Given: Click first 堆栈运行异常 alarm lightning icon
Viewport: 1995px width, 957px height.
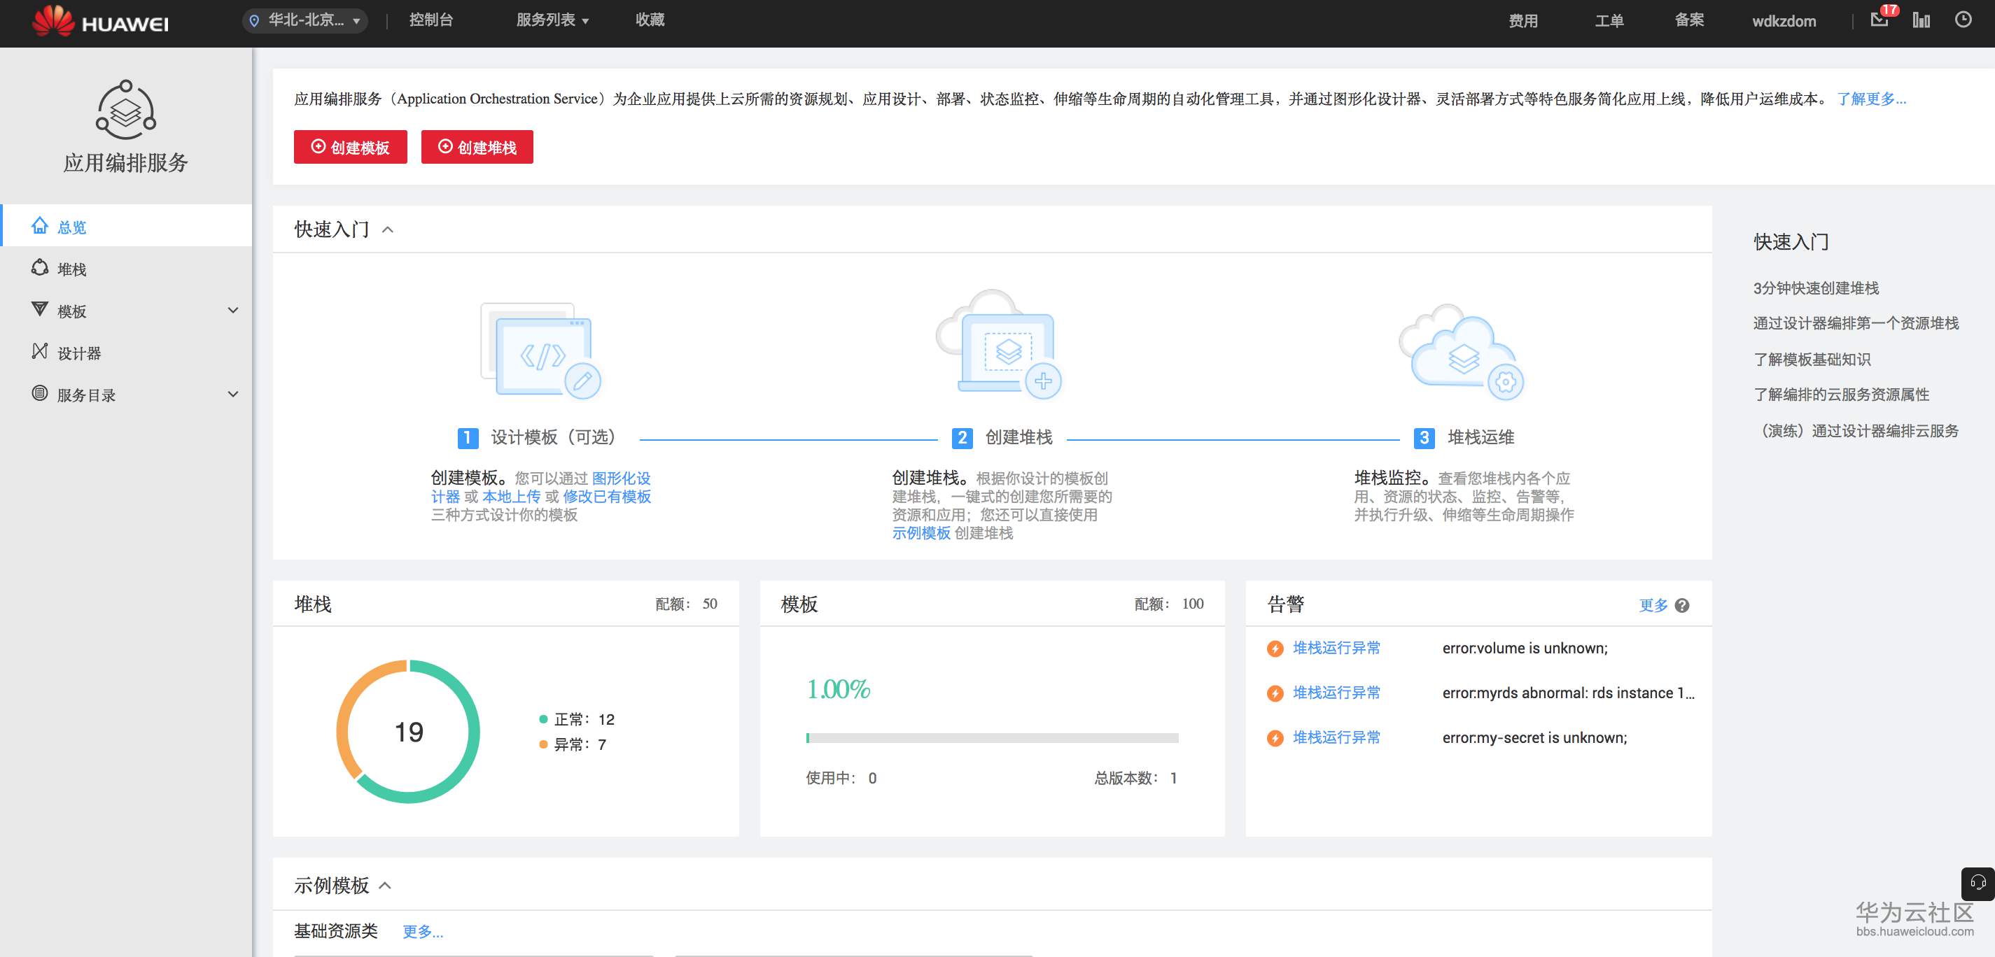Looking at the screenshot, I should pos(1275,648).
